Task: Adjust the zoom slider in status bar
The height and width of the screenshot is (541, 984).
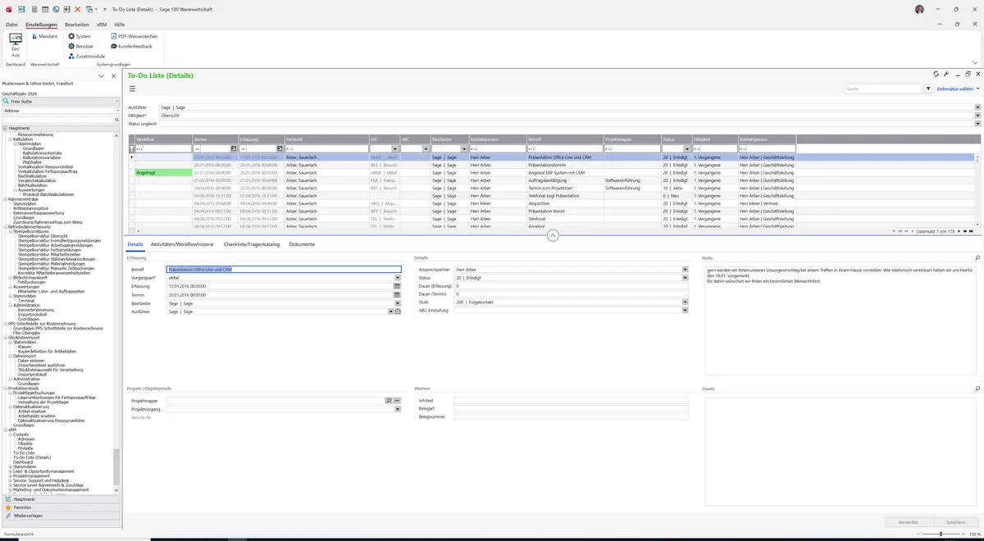Action: pyautogui.click(x=941, y=534)
